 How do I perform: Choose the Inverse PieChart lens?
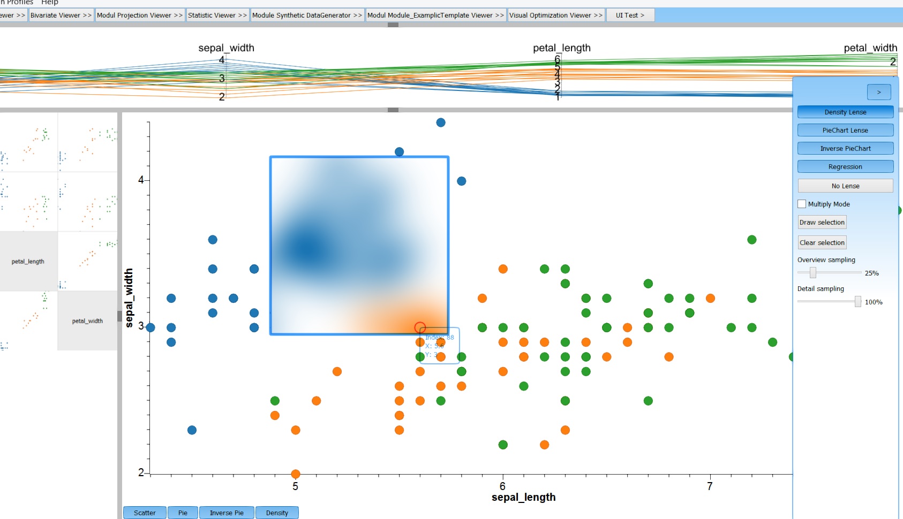[x=845, y=148]
